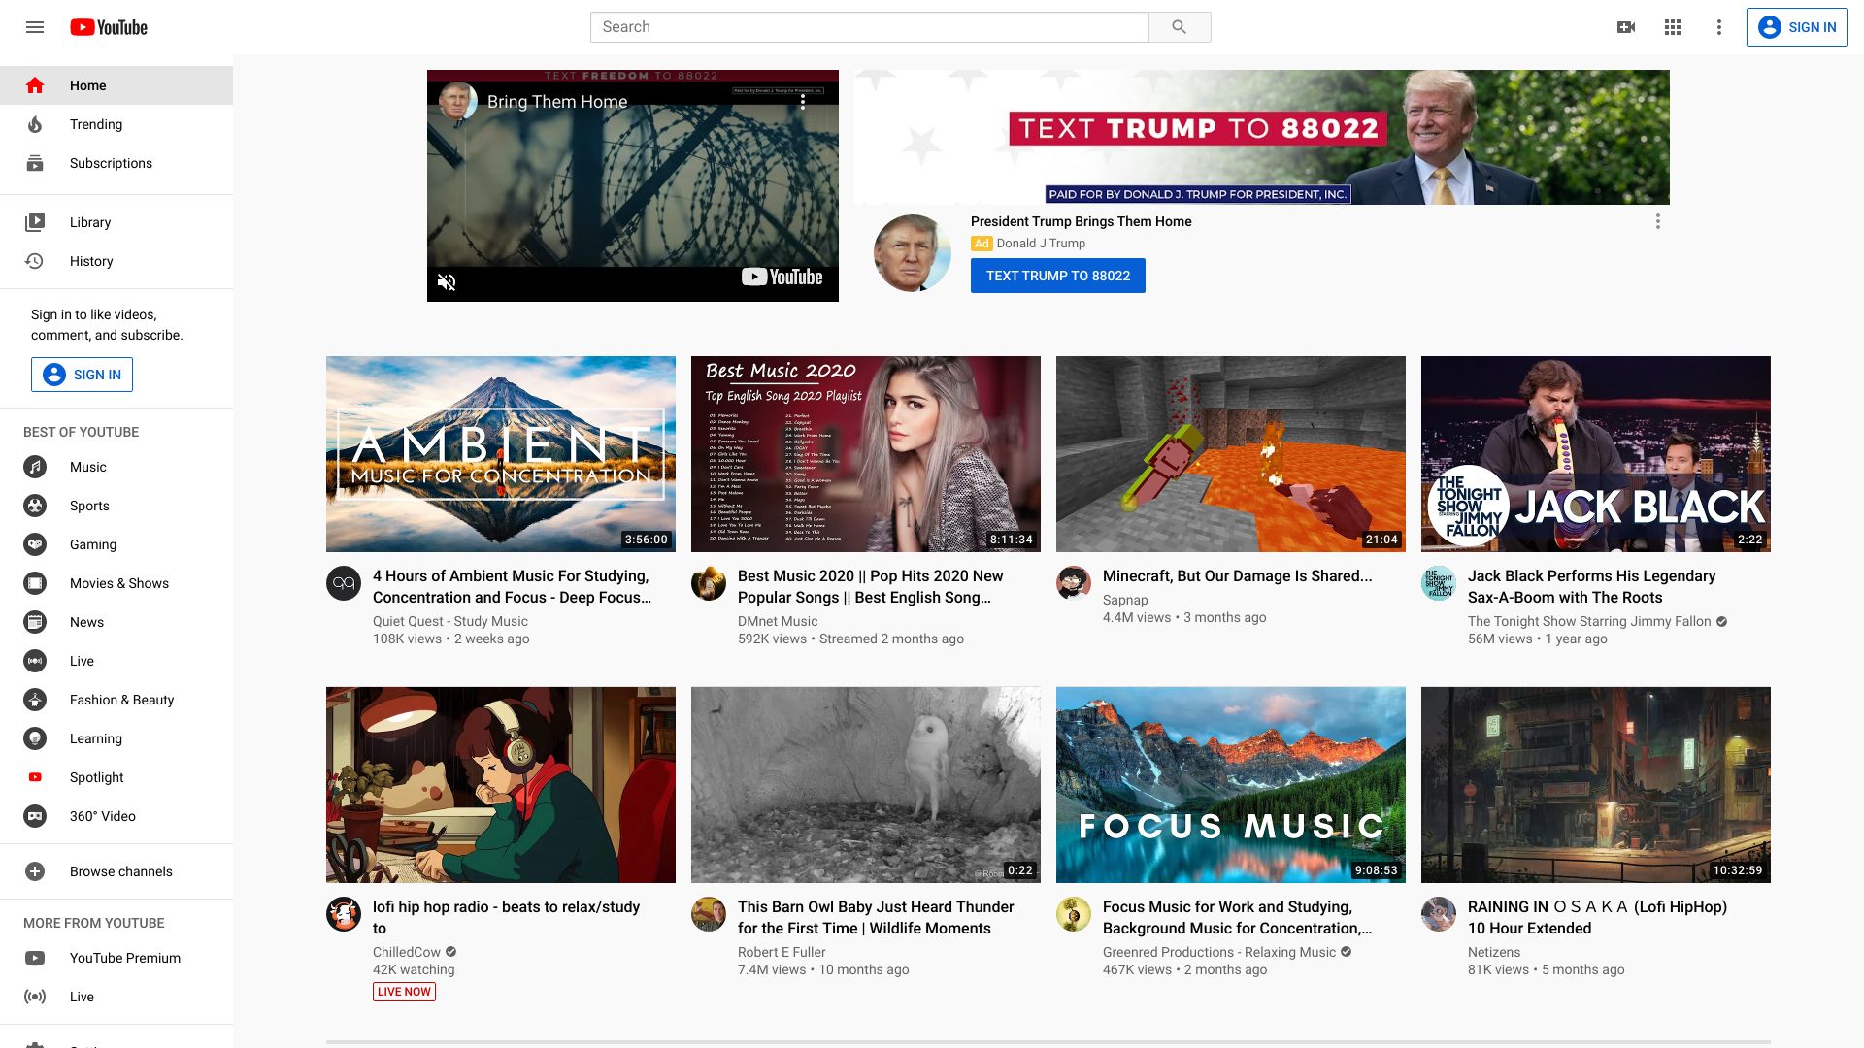Open the settings three-dot menu in header

(1719, 27)
